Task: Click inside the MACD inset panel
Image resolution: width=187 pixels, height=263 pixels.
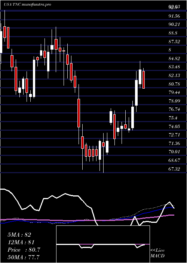Action: point(103,244)
